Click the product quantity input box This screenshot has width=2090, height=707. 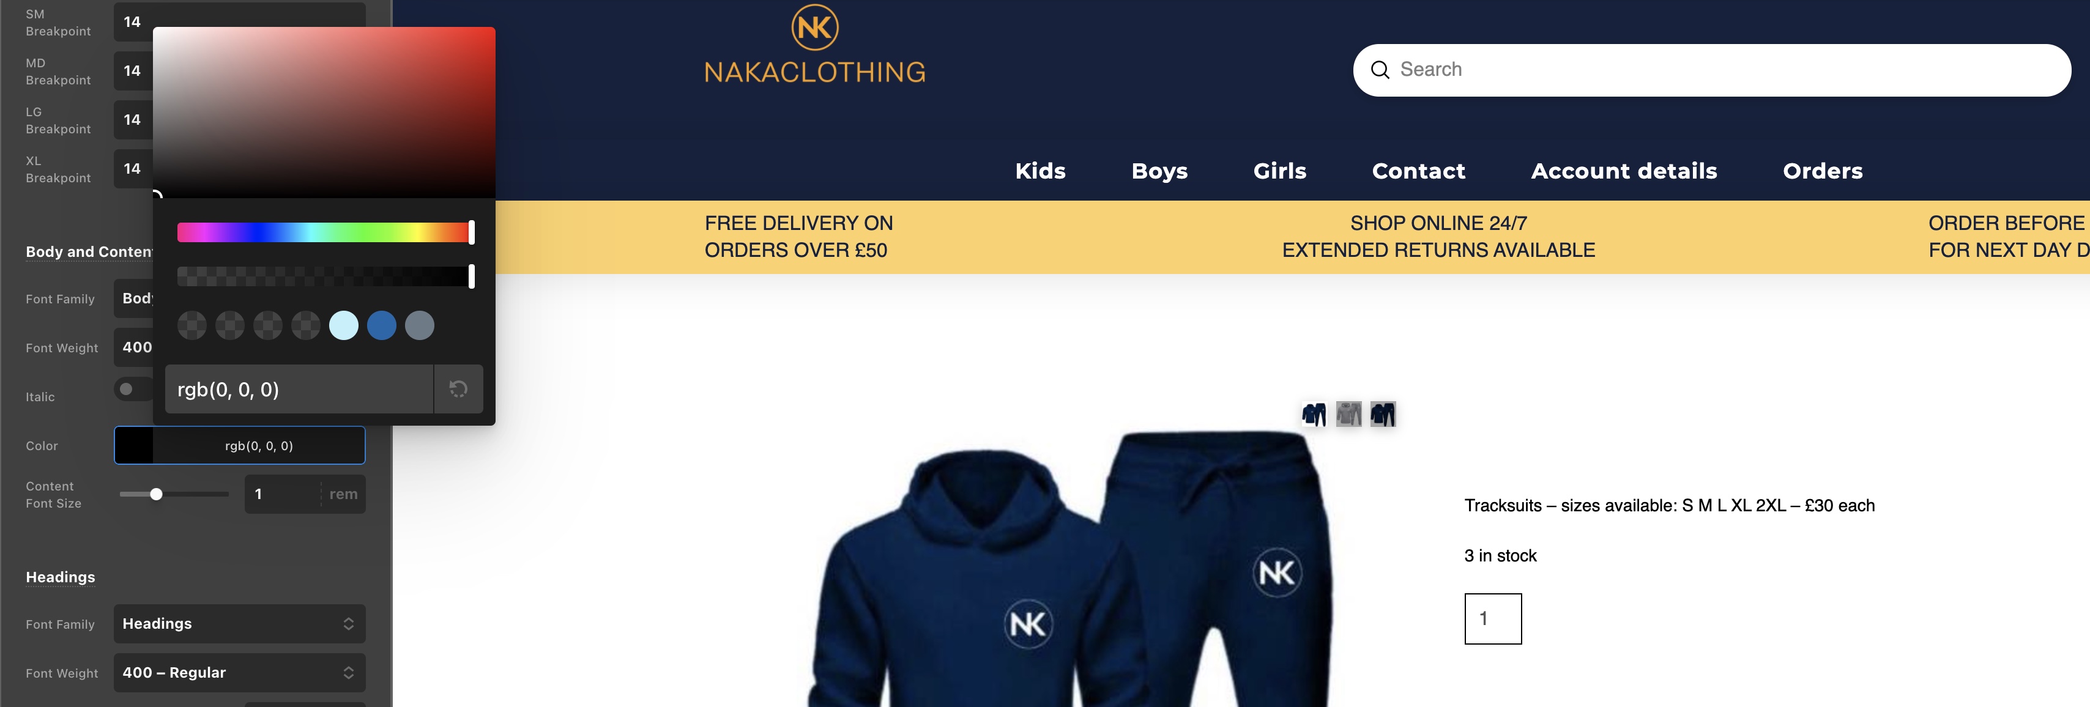click(x=1493, y=619)
